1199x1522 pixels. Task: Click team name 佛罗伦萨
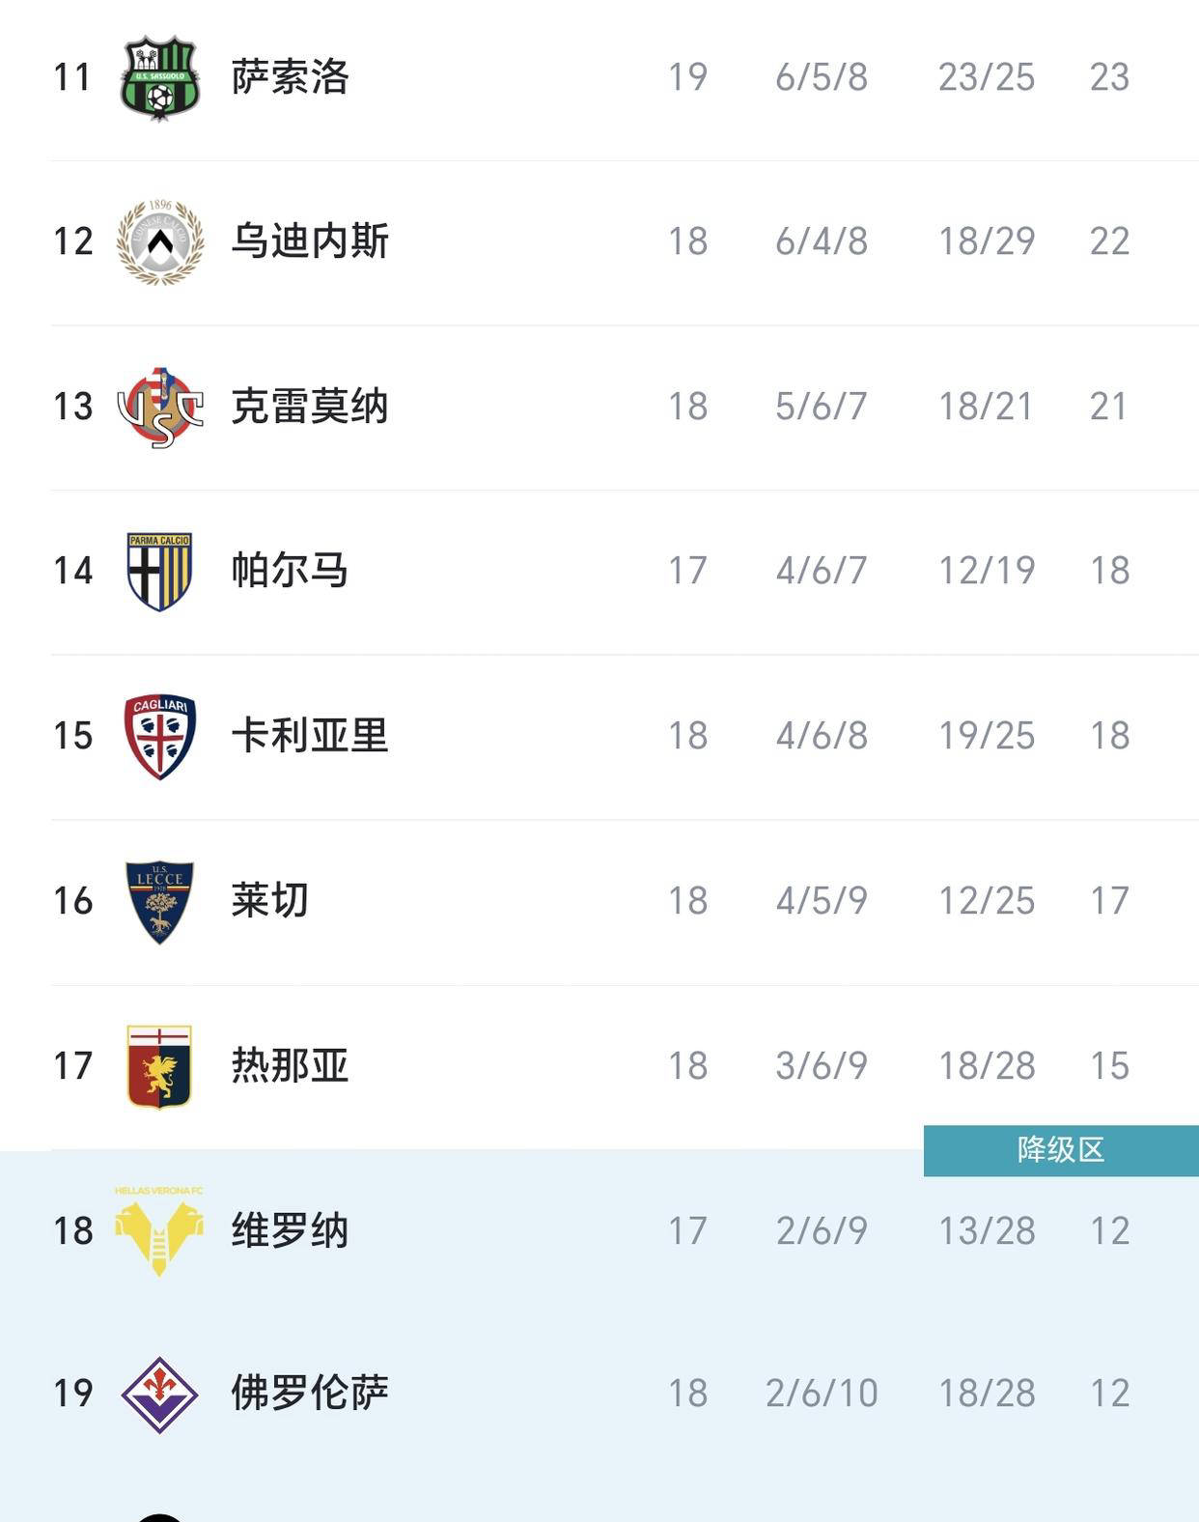click(310, 1394)
